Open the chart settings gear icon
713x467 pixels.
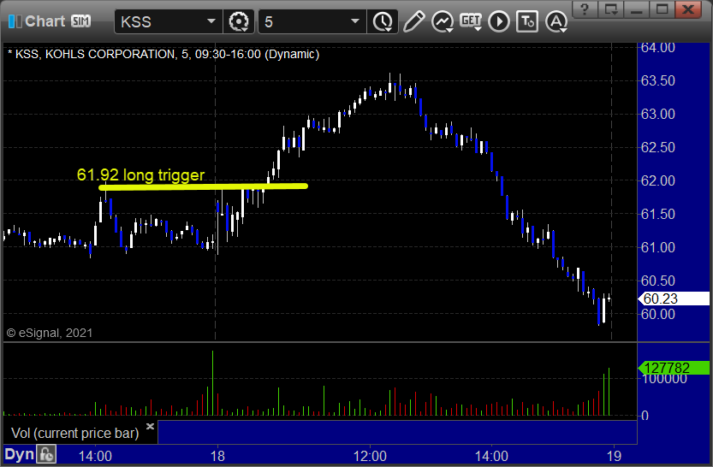coord(239,21)
